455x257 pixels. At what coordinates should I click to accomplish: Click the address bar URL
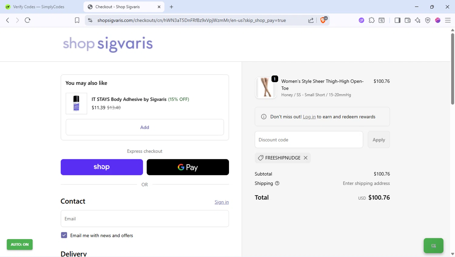pos(191,20)
